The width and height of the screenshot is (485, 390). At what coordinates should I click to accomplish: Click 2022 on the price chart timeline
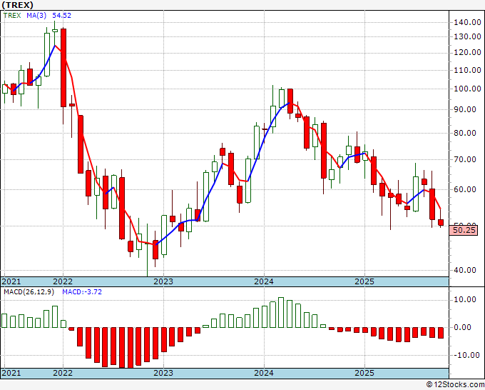[x=63, y=281]
